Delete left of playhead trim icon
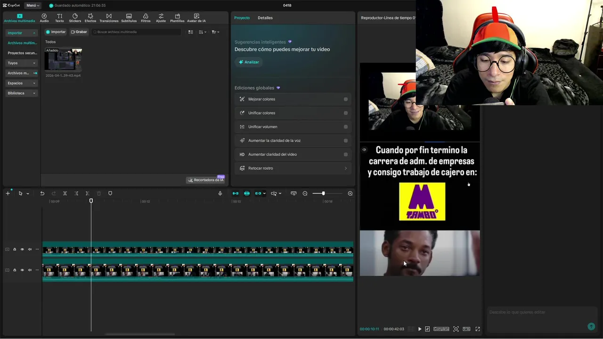This screenshot has height=339, width=603. click(76, 194)
